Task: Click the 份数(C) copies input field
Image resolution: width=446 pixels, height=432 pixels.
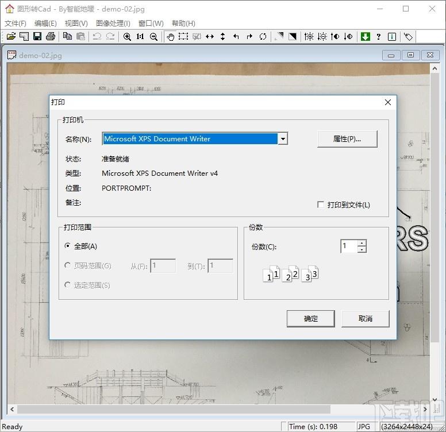Action: (349, 246)
